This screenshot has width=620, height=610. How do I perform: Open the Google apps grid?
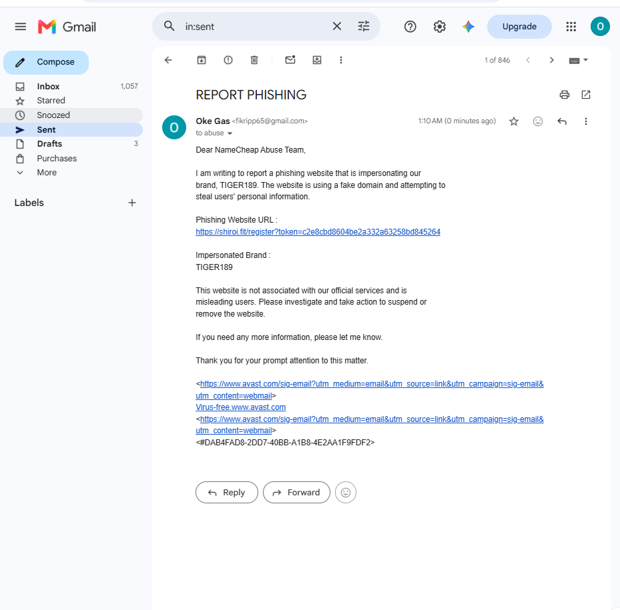pyautogui.click(x=571, y=27)
